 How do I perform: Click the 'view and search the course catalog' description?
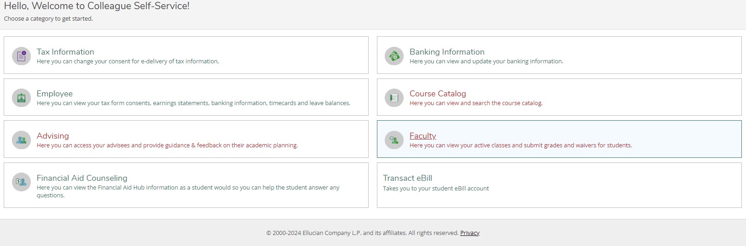tap(476, 103)
